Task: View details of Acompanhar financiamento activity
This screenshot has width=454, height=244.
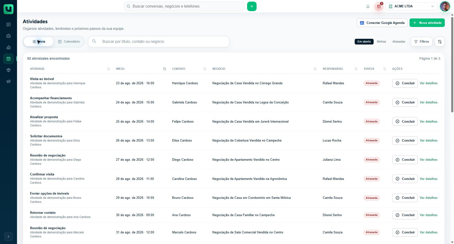Action: click(x=428, y=102)
